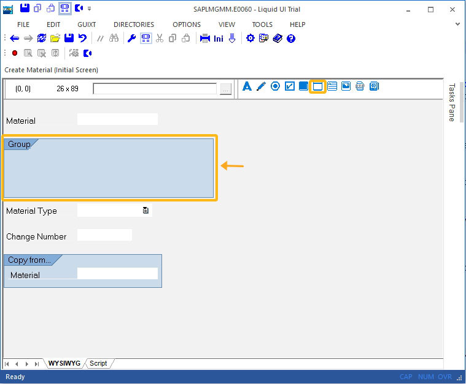466x384 pixels.
Task: Click the Change Number input field
Action: pyautogui.click(x=104, y=235)
